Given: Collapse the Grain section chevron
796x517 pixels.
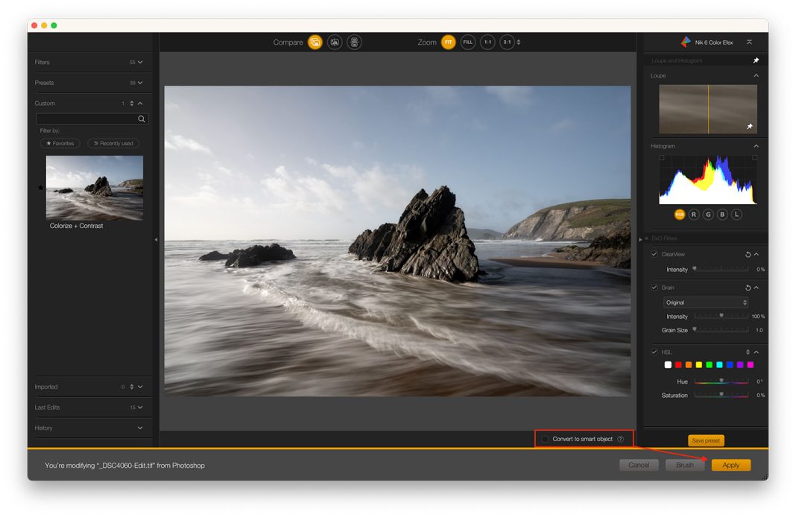Looking at the screenshot, I should [756, 288].
